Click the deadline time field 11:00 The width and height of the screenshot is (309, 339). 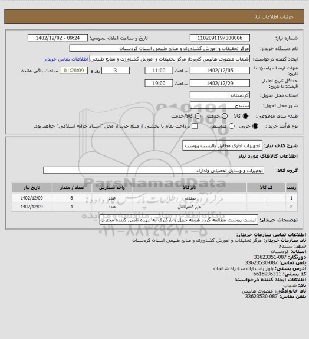click(159, 71)
